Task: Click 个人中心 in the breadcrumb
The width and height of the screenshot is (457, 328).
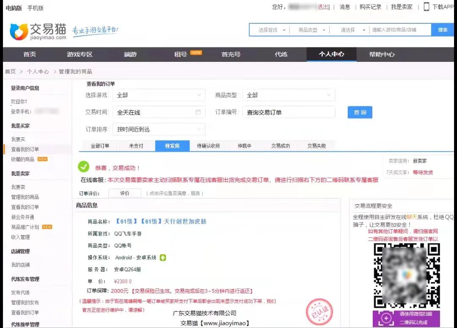Action: click(38, 72)
